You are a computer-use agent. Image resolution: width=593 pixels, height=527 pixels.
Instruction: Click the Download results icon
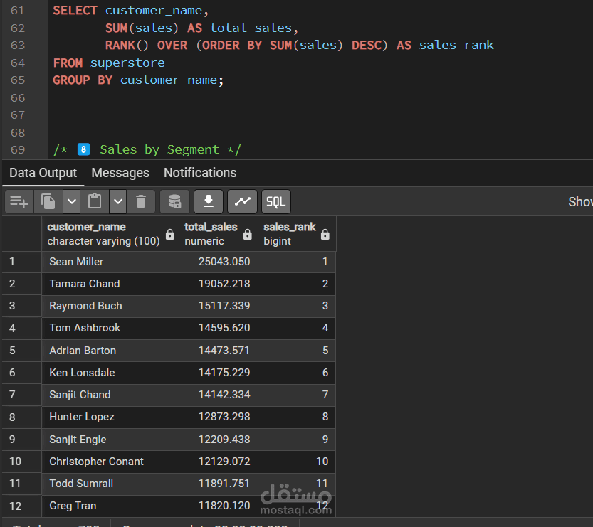click(x=209, y=202)
